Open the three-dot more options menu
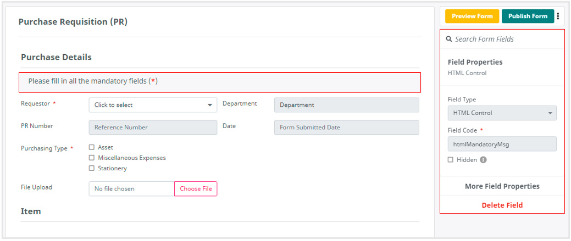This screenshot has height=241, width=571. point(558,16)
